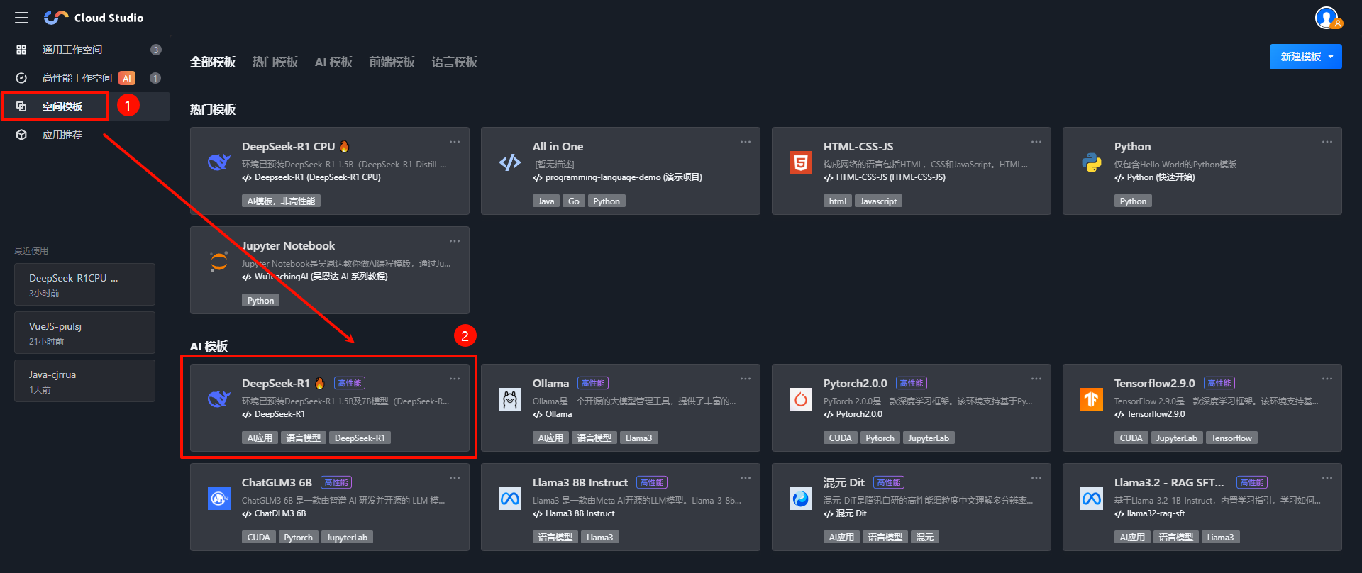This screenshot has height=573, width=1362.
Task: Open more options on Ollama card
Action: click(746, 379)
